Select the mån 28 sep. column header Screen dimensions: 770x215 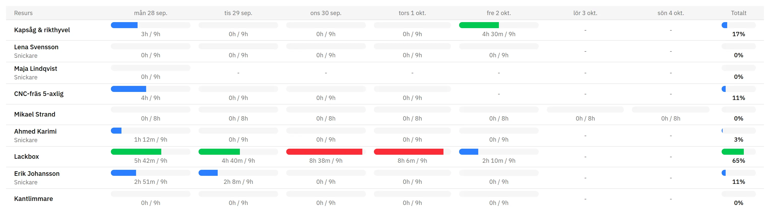pyautogui.click(x=151, y=13)
